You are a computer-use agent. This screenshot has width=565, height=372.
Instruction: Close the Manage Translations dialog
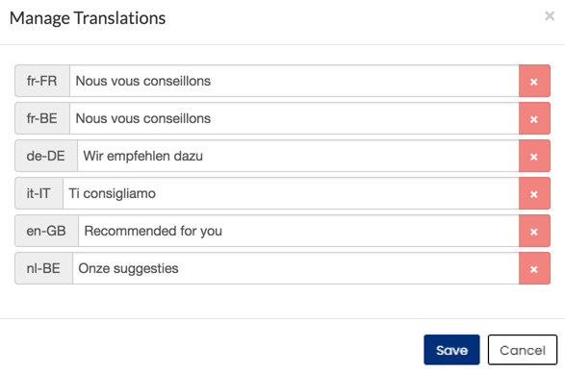(550, 15)
